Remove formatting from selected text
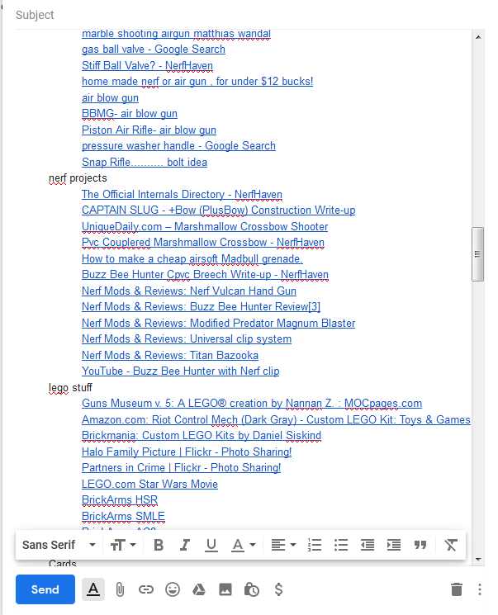498x615 pixels. point(450,545)
